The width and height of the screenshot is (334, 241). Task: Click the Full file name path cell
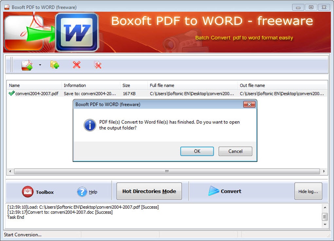point(192,93)
